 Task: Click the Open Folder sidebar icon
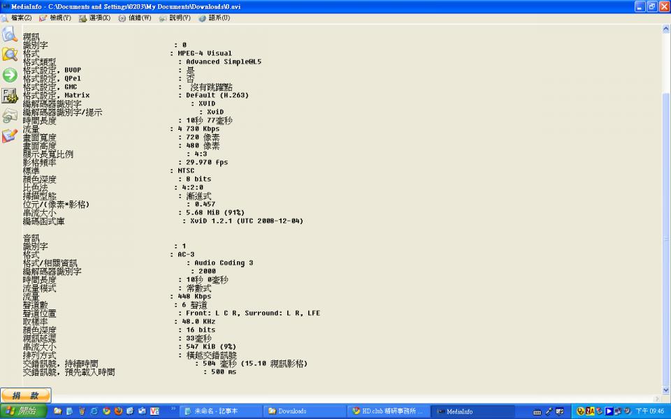tap(9, 54)
